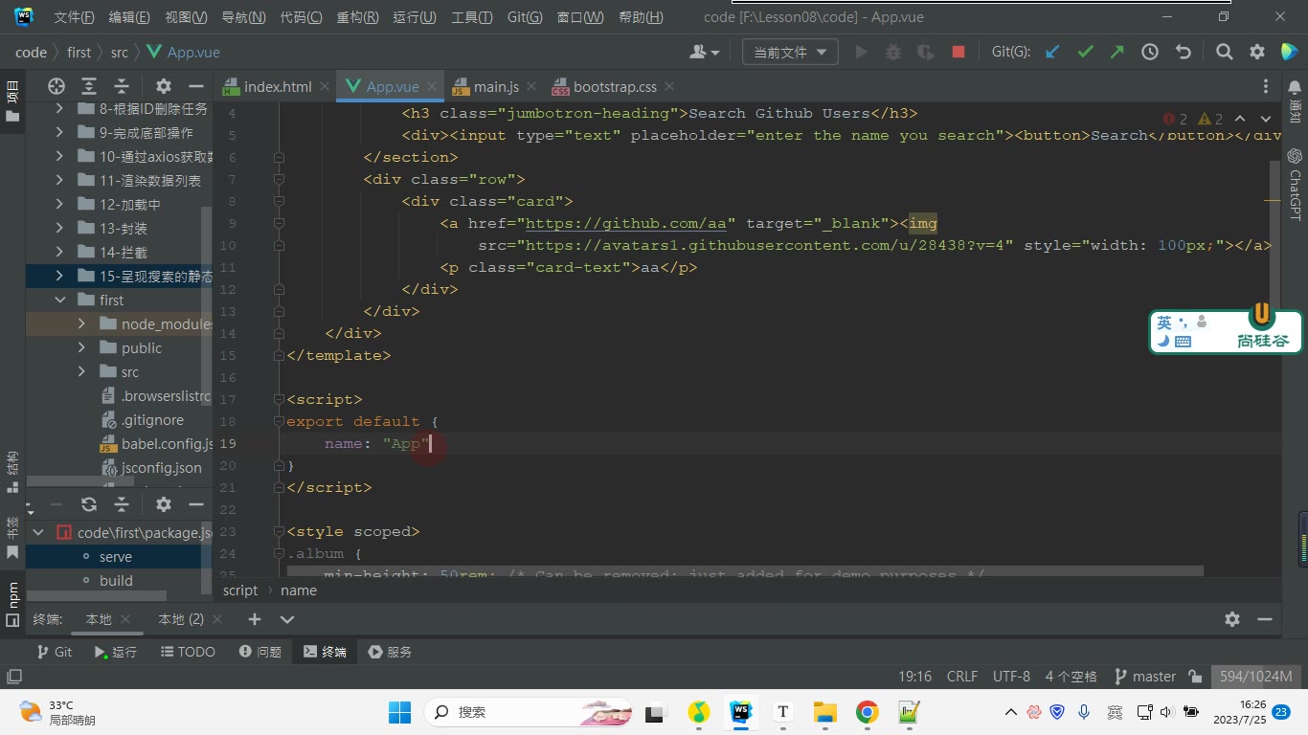
Task: Open the 问题 problems tool window
Action: pos(259,652)
